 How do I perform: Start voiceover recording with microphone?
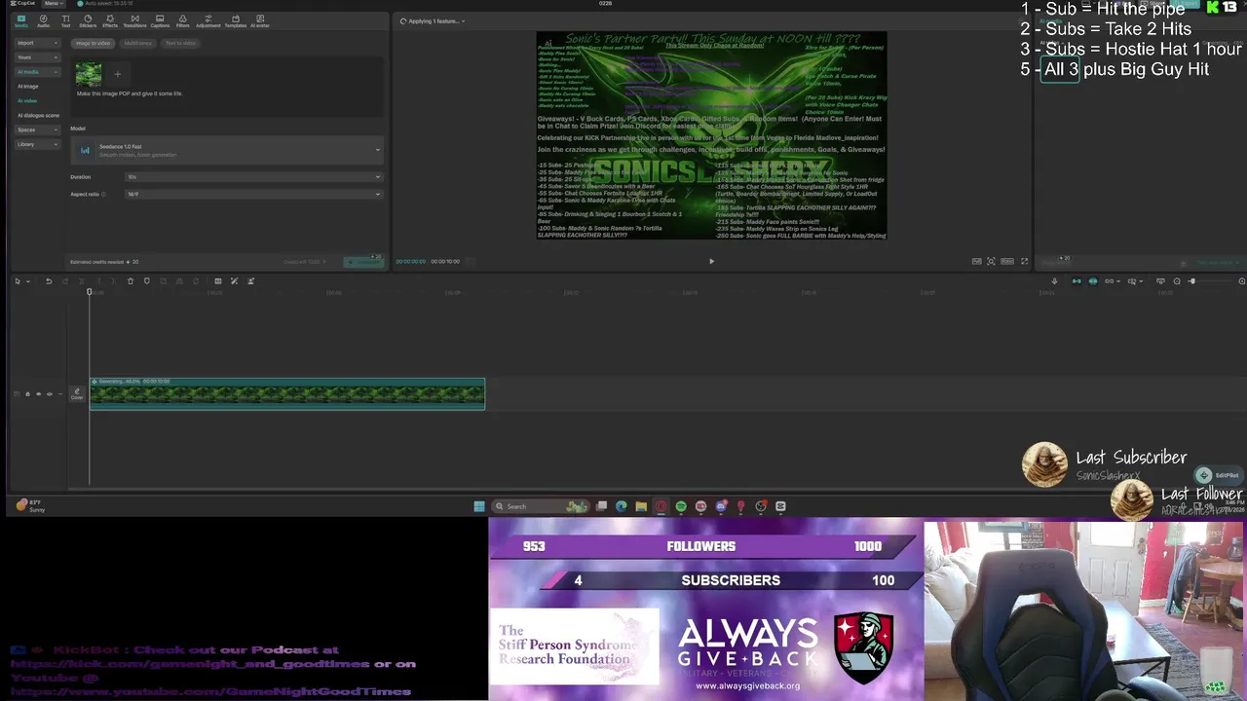coord(1054,281)
